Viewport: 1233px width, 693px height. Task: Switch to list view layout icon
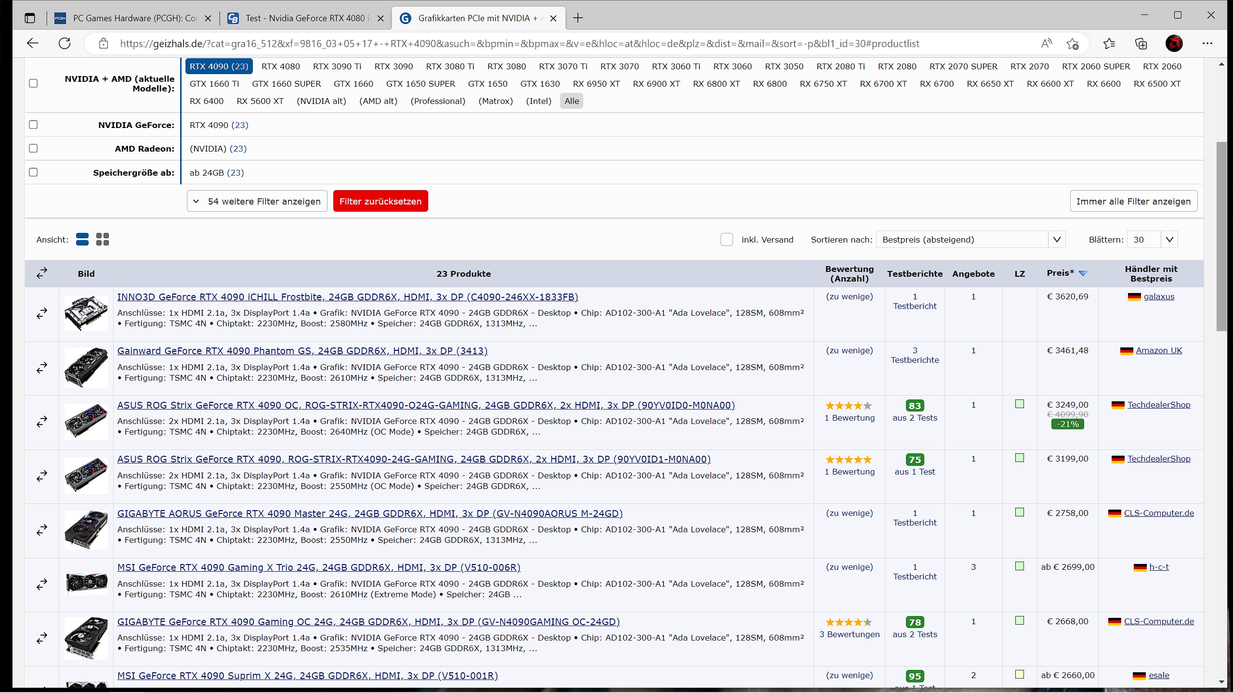[x=82, y=239]
